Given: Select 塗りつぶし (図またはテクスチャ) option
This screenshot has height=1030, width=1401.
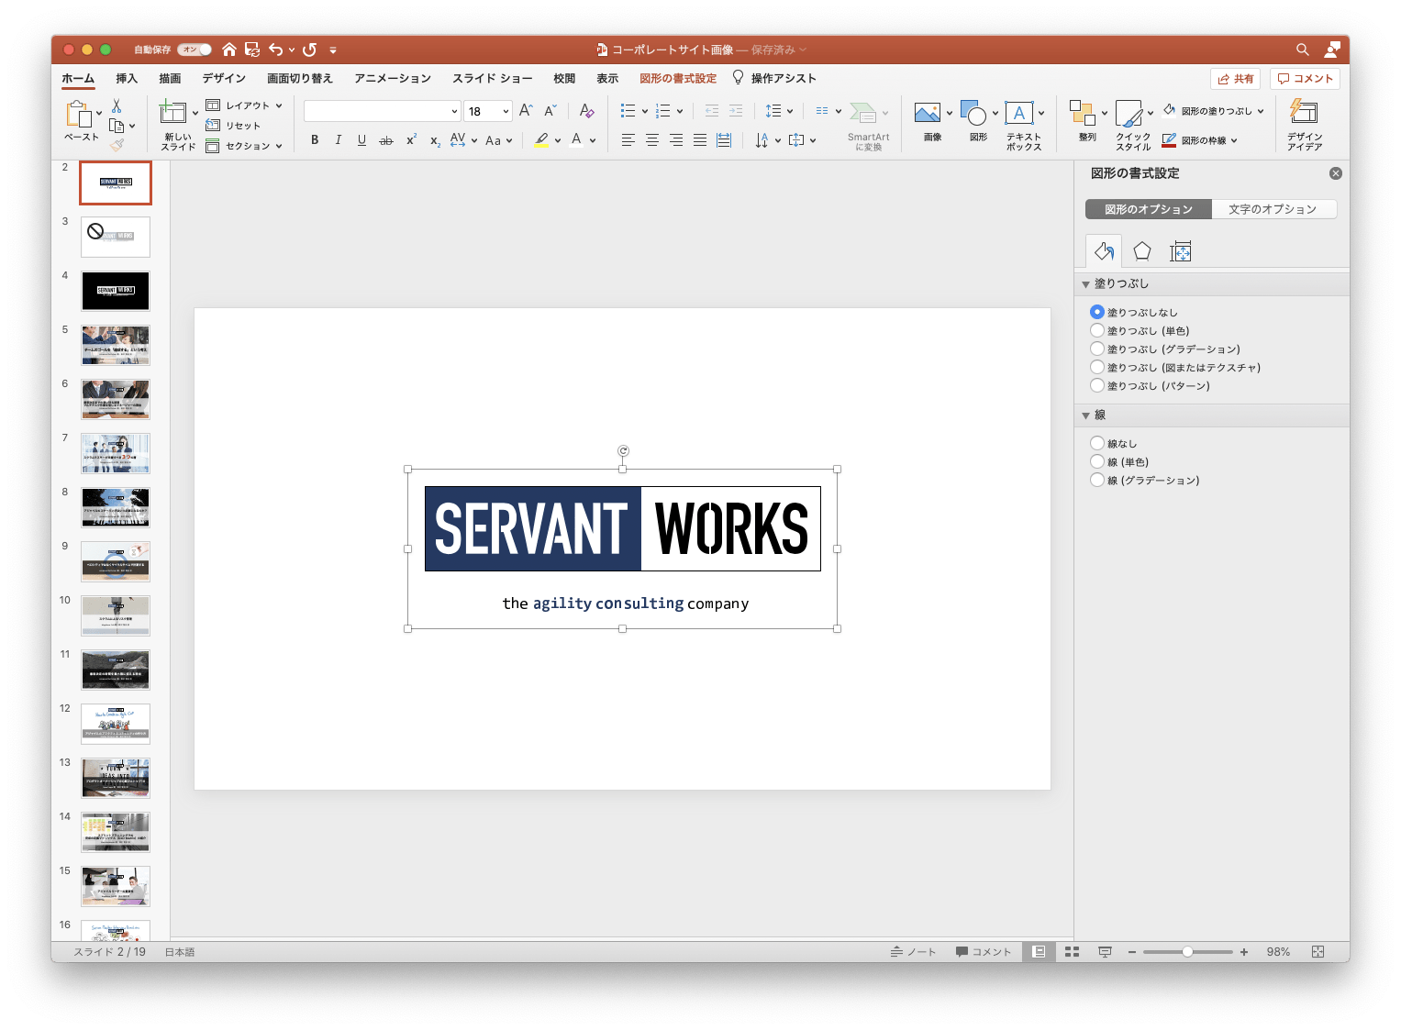Looking at the screenshot, I should point(1097,367).
